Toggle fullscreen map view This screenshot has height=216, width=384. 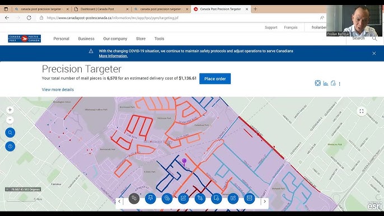[362, 111]
